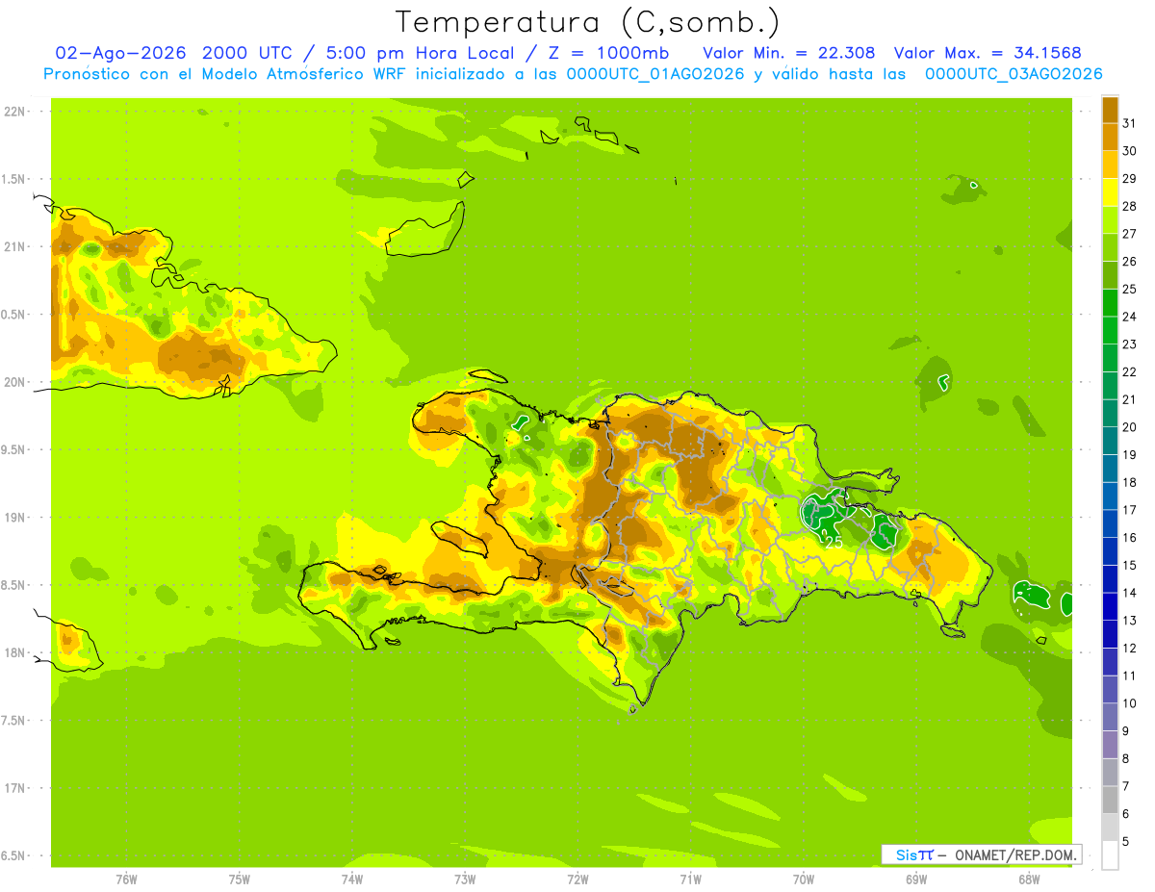Click the "69W" longitude label
Screen dimensions: 1155x892
pos(916,879)
